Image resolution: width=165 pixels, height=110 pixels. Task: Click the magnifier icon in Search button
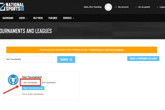point(71,60)
